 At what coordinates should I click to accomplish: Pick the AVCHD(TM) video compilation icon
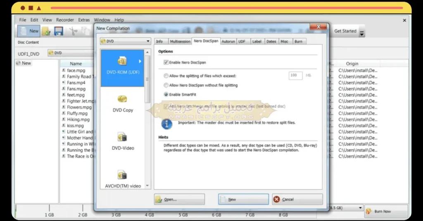pos(122,175)
